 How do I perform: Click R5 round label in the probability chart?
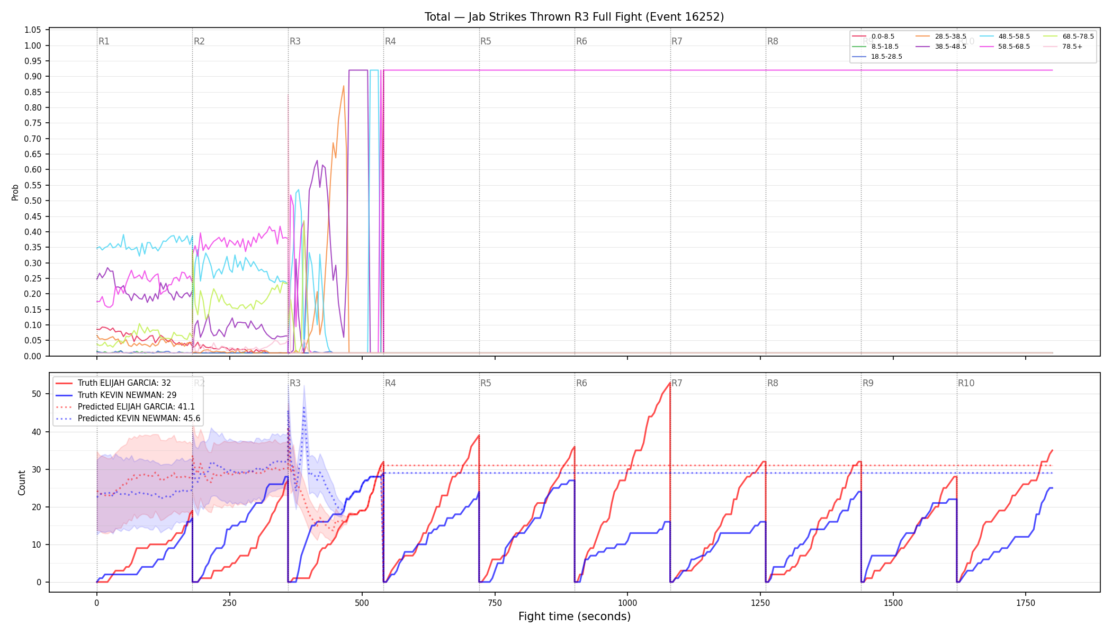pos(486,41)
